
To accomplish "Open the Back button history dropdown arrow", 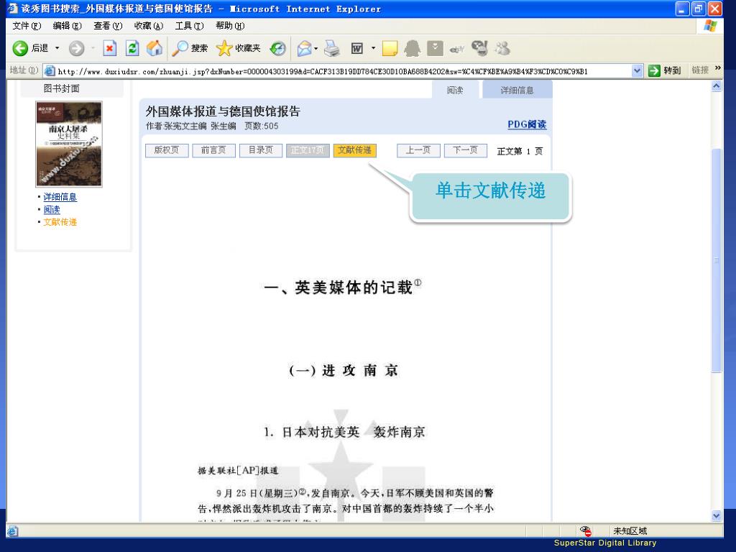I will coord(57,48).
